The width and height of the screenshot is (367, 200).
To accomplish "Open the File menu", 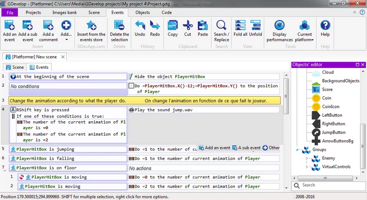I will [x=9, y=12].
